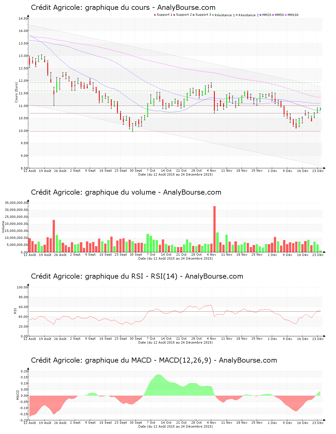336x434 pixels.
Task: Select the 'MM100' legend label
Action: 293,15
